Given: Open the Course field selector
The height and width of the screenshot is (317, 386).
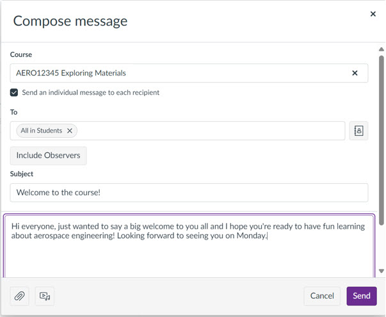Looking at the screenshot, I should [189, 73].
